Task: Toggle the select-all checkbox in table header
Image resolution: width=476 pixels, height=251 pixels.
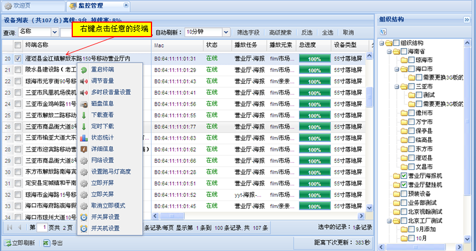Action: 19,45
